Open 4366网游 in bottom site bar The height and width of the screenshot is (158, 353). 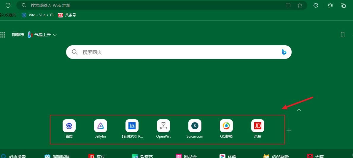pyautogui.click(x=276, y=156)
